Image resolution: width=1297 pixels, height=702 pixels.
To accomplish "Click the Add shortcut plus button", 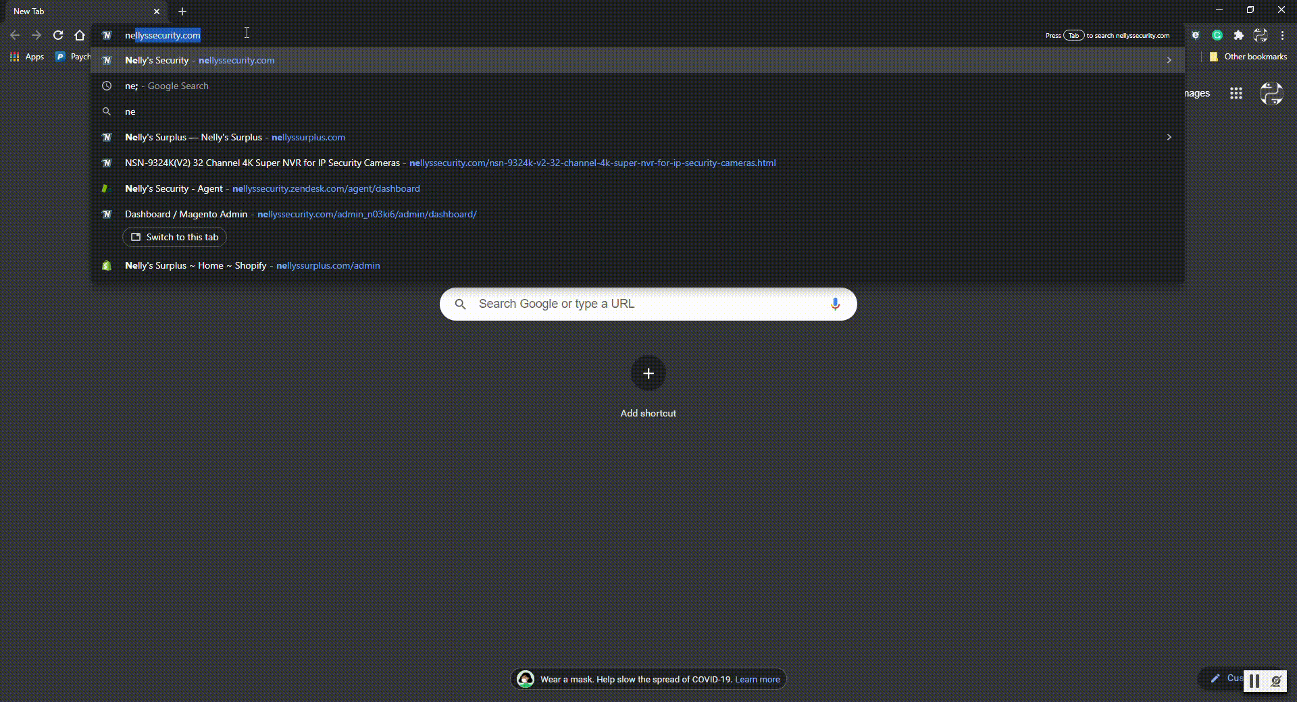I will point(648,373).
